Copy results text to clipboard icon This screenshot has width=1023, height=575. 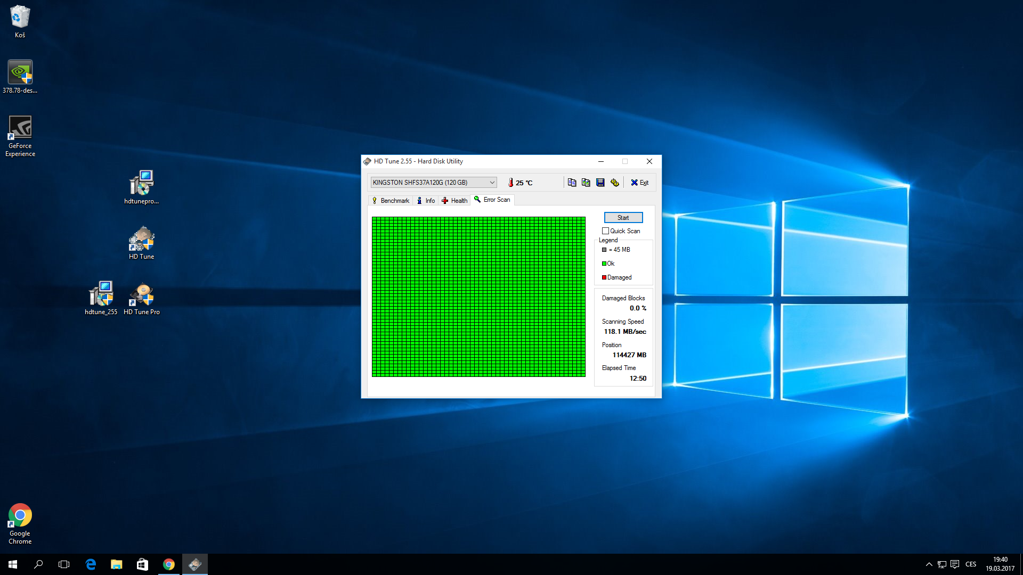572,183
